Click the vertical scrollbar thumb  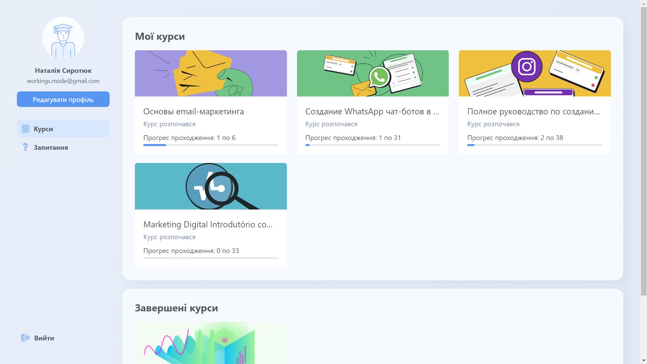(644, 151)
